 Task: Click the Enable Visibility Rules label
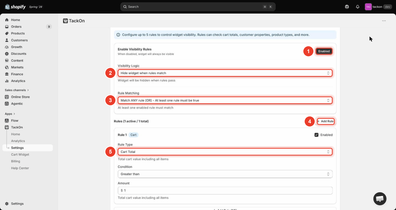point(135,49)
